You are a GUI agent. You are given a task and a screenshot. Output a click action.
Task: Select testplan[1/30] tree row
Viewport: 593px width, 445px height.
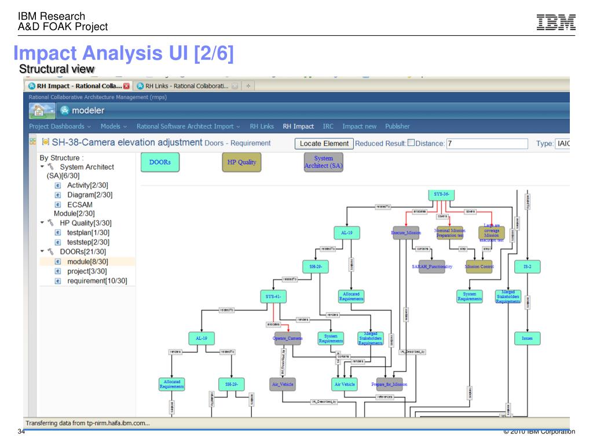point(87,233)
